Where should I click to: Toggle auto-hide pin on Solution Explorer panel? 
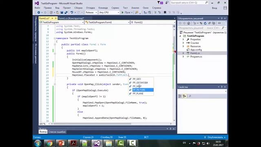[222, 18]
